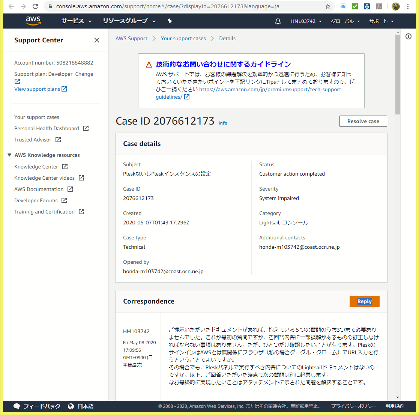Screen dimensions: 419x415
Task: Open the tech-support-guidelines URL link
Action: (x=271, y=90)
